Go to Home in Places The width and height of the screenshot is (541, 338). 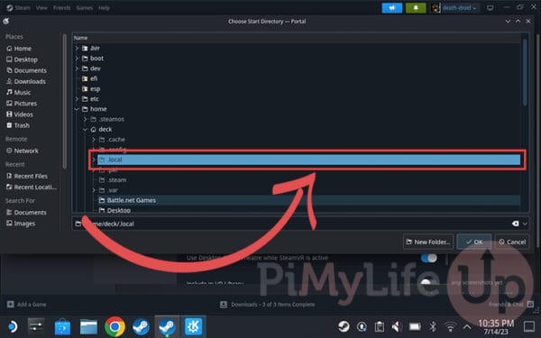19,49
